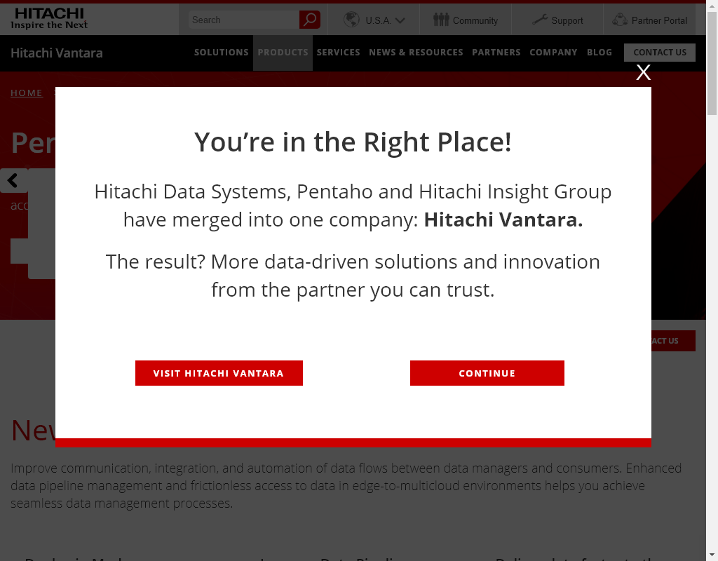Click Visit Hitachi Vantara button

[219, 373]
